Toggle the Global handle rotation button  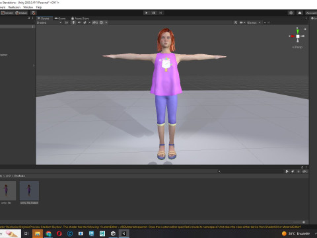21,13
